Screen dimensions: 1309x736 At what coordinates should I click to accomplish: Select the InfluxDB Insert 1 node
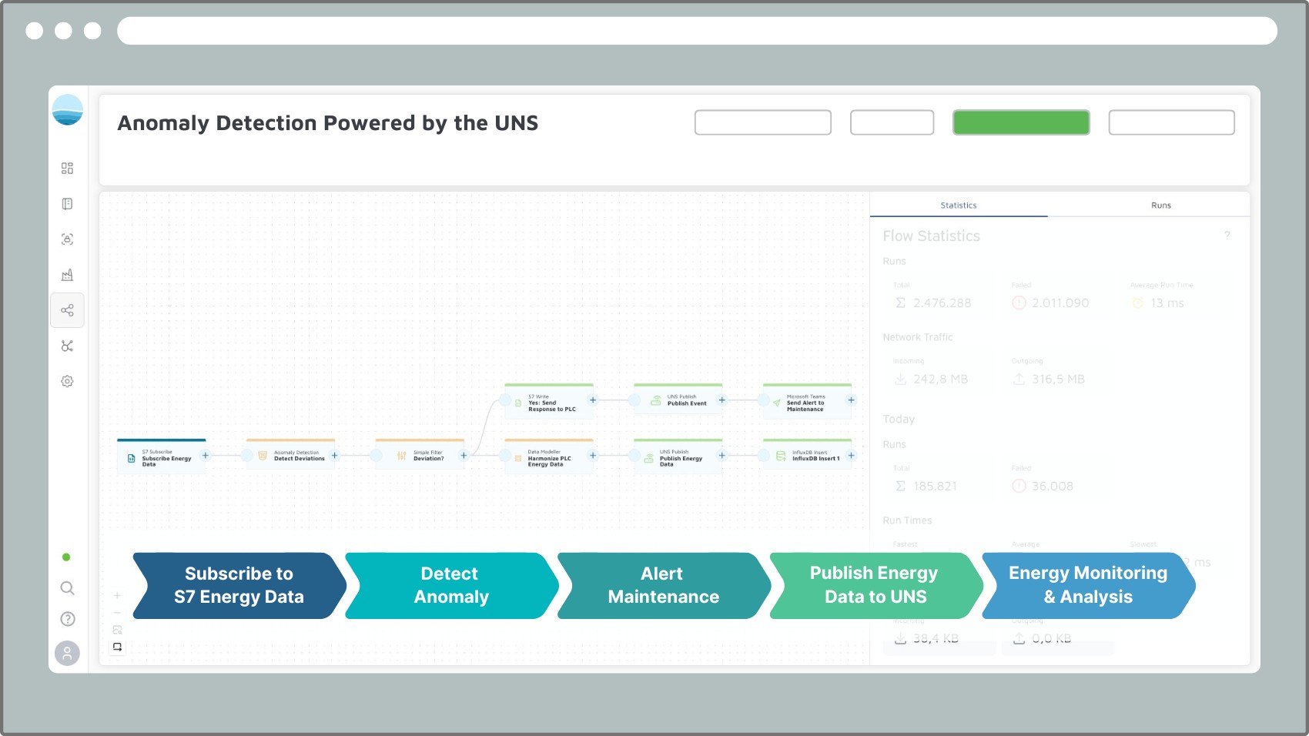pos(807,456)
